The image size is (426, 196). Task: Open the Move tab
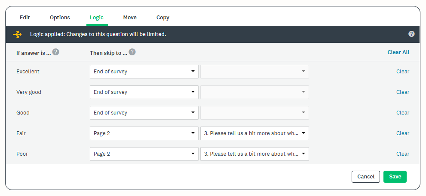(x=130, y=17)
